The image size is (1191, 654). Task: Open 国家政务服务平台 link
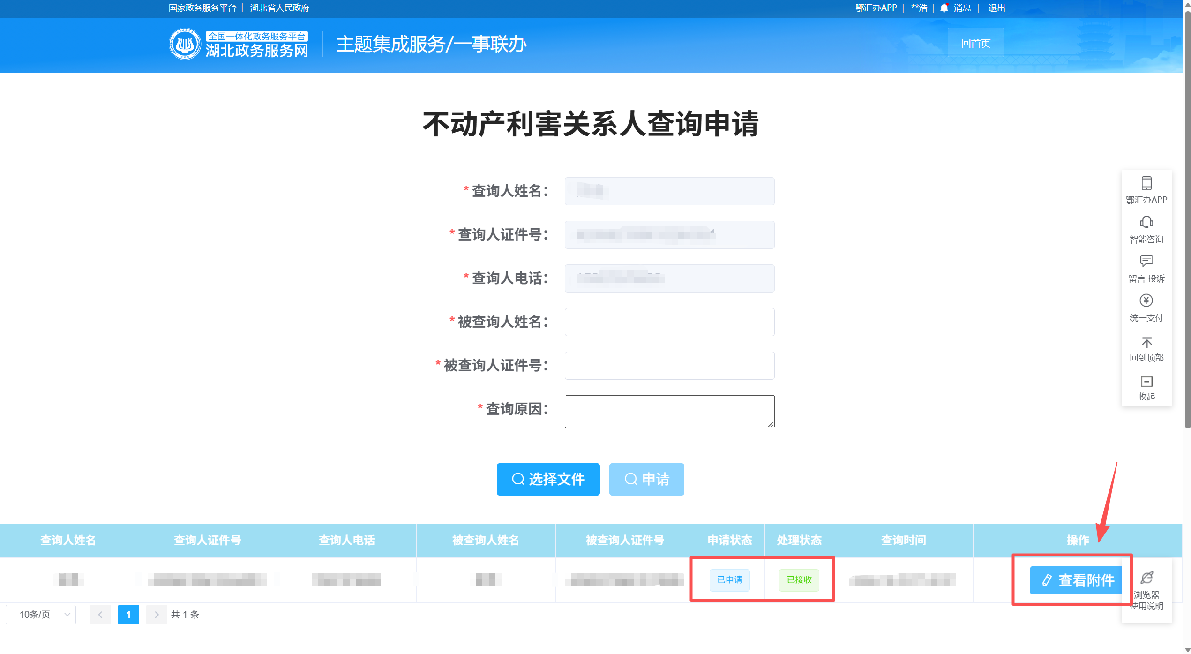202,8
